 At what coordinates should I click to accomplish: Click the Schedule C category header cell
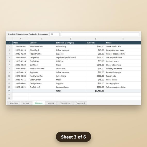[70, 43]
